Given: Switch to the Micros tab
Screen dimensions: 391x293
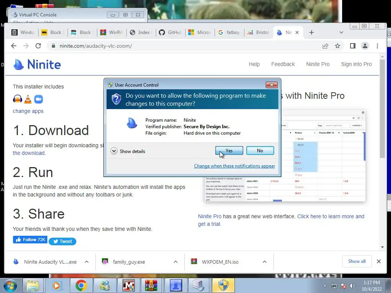Looking at the screenshot, I should pos(200,32).
